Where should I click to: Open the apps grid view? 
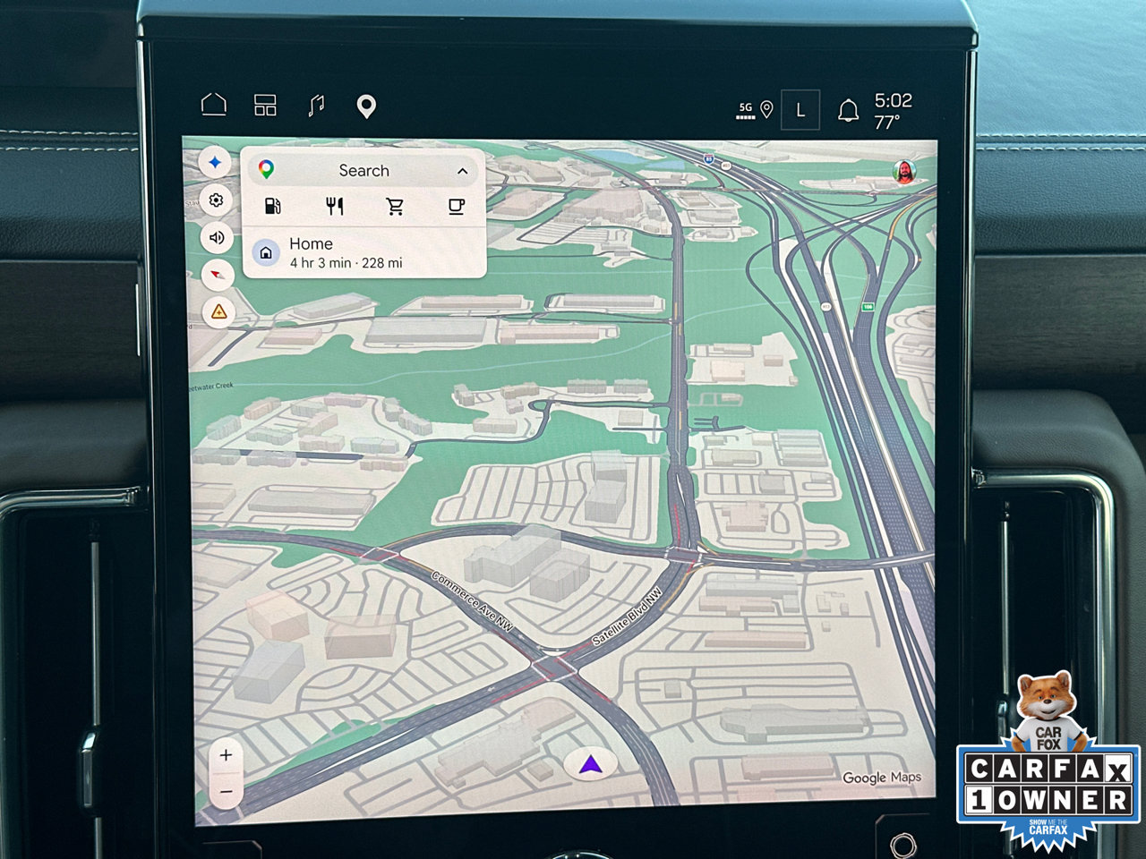pos(265,106)
